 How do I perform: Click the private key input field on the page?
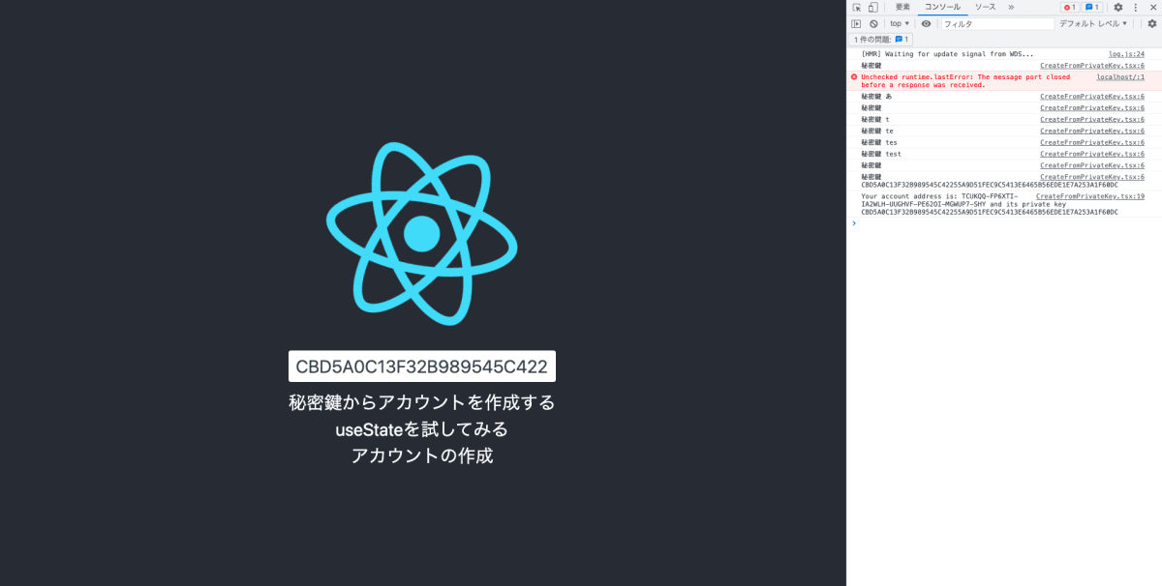[422, 366]
